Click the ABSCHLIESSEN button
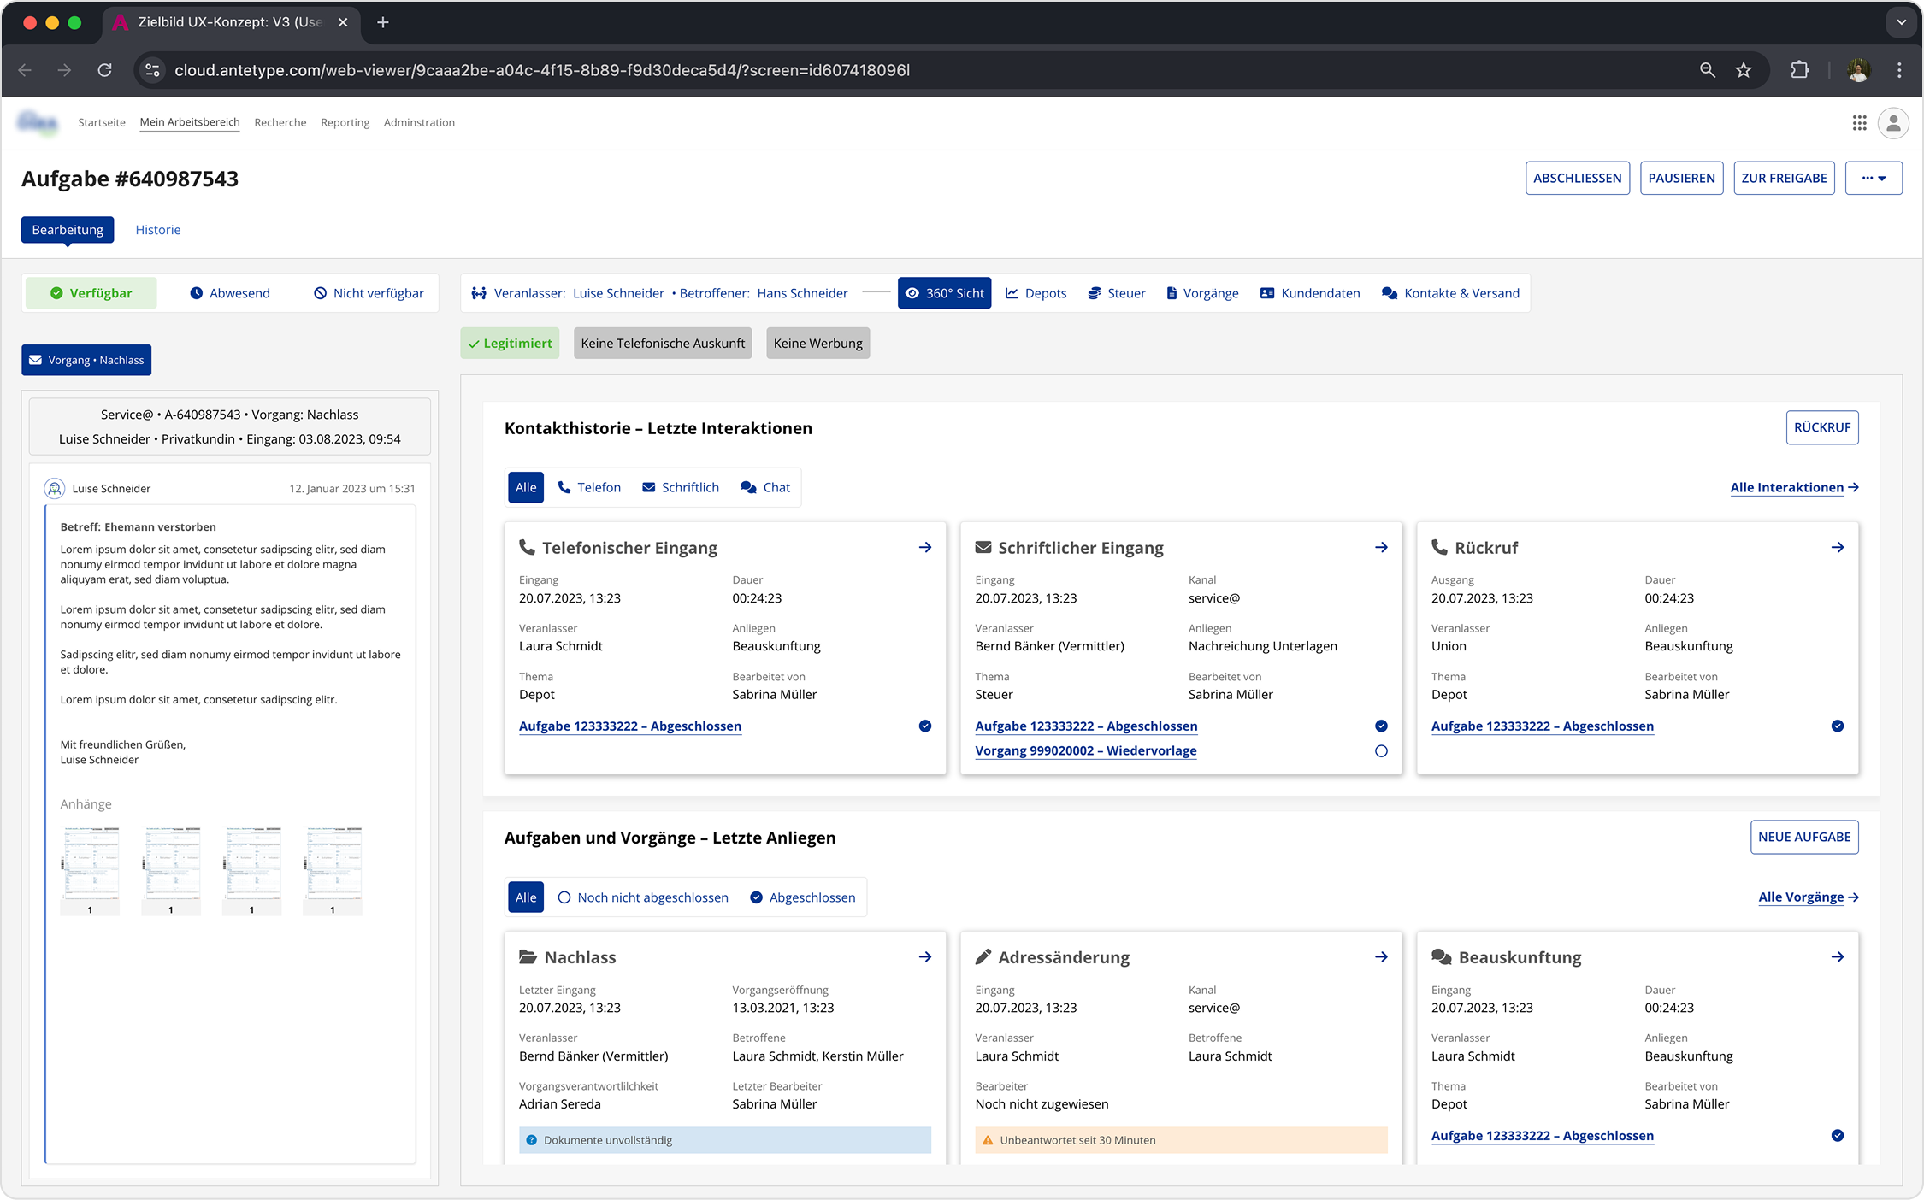Viewport: 1924px width, 1200px height. 1578,178
